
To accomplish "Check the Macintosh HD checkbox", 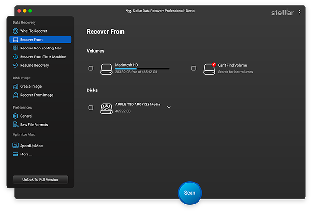I will point(91,69).
